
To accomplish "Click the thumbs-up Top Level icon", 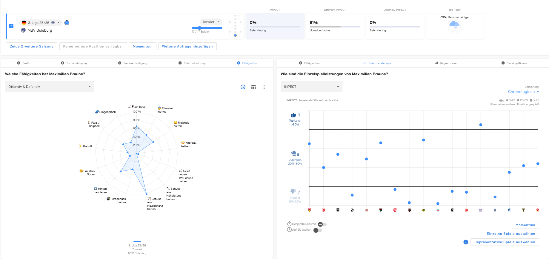I will (x=293, y=115).
